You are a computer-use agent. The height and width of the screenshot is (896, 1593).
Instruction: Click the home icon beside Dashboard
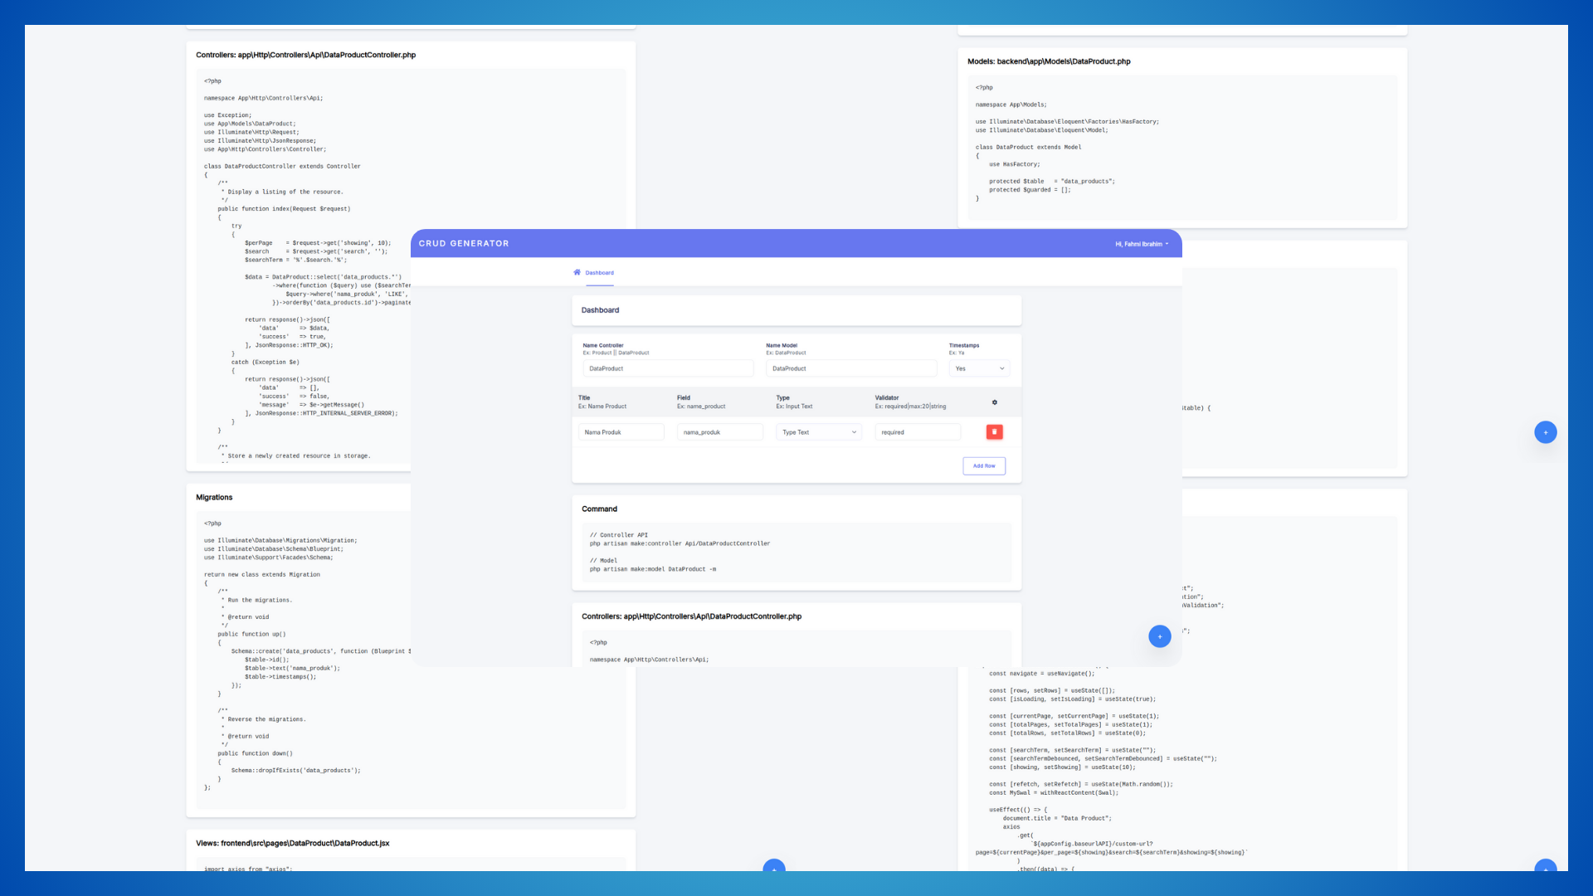pos(577,272)
